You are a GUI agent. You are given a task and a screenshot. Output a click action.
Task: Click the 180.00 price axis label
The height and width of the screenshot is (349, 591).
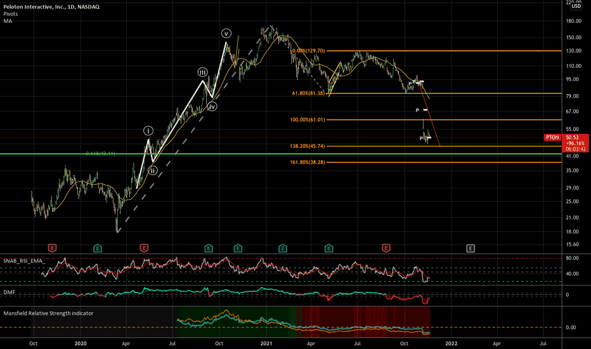(x=573, y=21)
